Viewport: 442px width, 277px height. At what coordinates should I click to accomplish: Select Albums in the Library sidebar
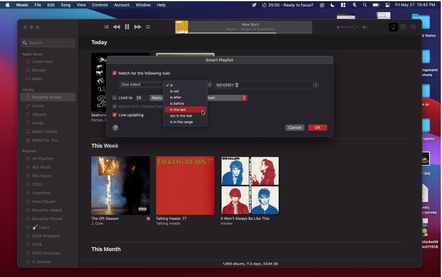39,114
